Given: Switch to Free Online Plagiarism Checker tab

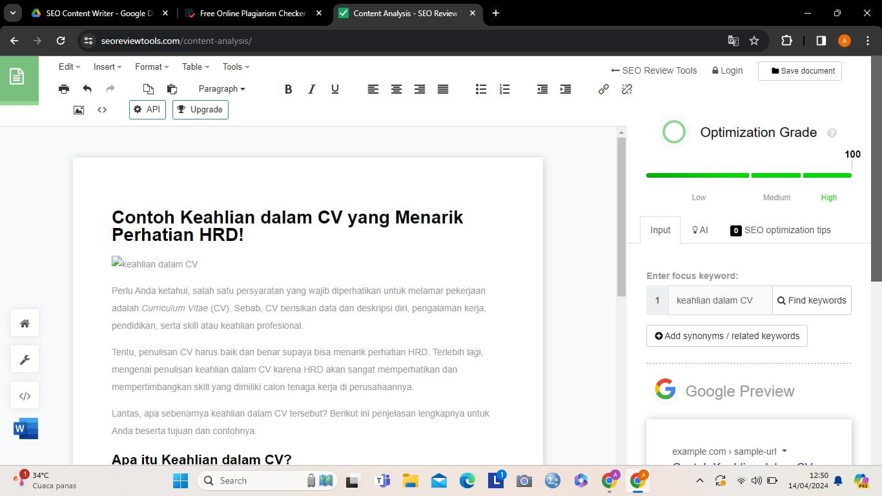Looking at the screenshot, I should pyautogui.click(x=252, y=13).
